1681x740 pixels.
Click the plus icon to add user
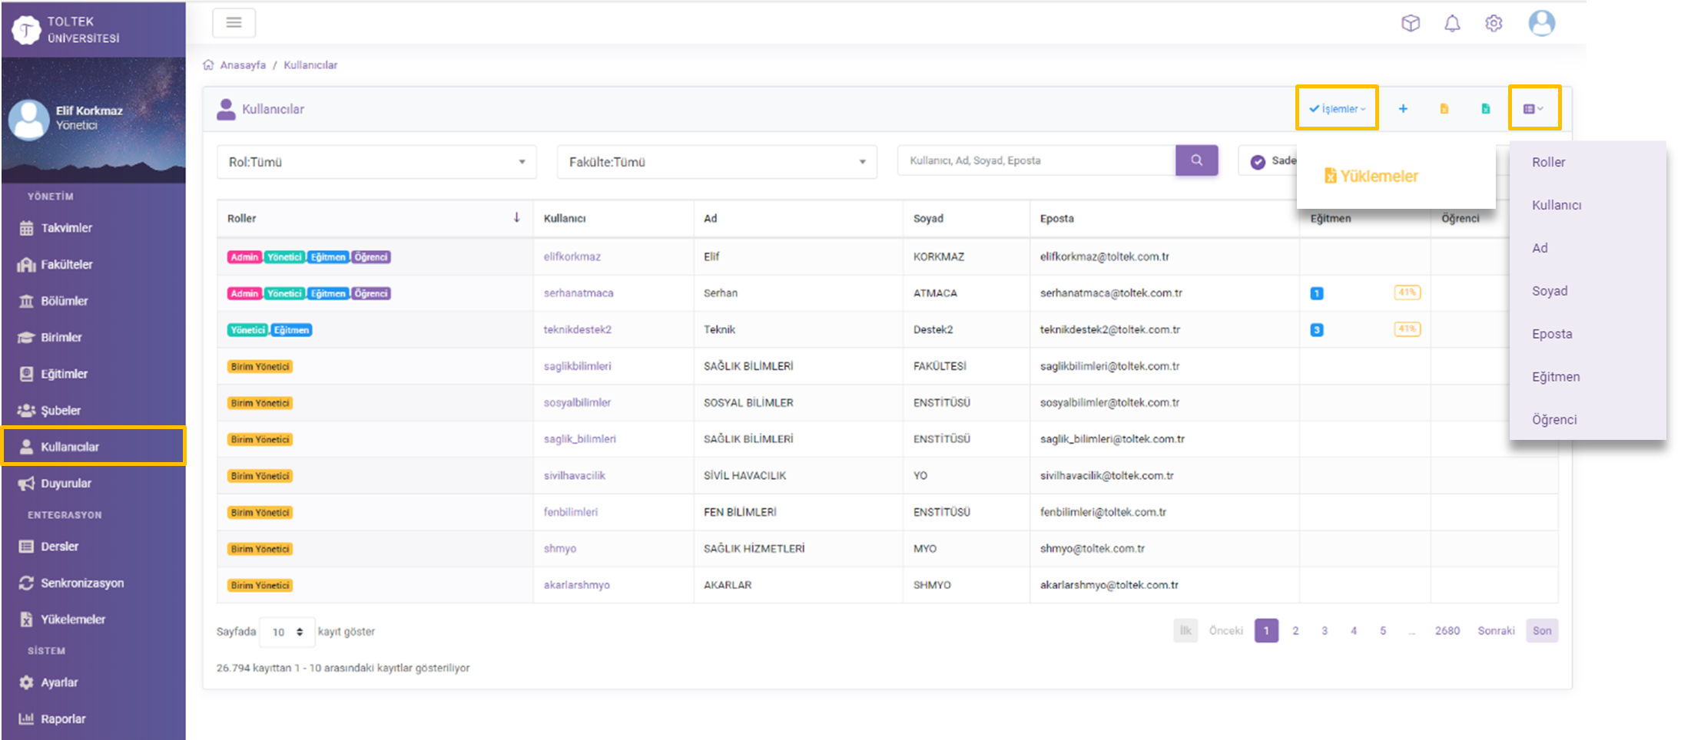(x=1402, y=109)
